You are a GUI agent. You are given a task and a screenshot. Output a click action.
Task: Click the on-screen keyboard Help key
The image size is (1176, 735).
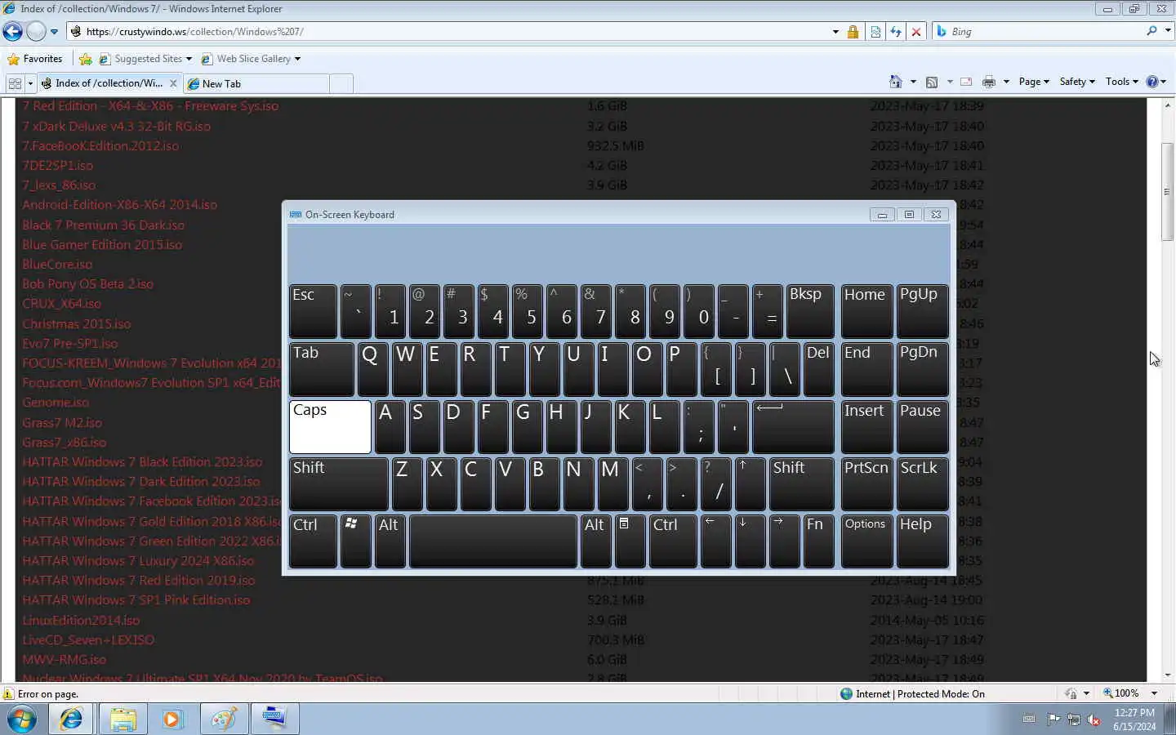(x=923, y=541)
